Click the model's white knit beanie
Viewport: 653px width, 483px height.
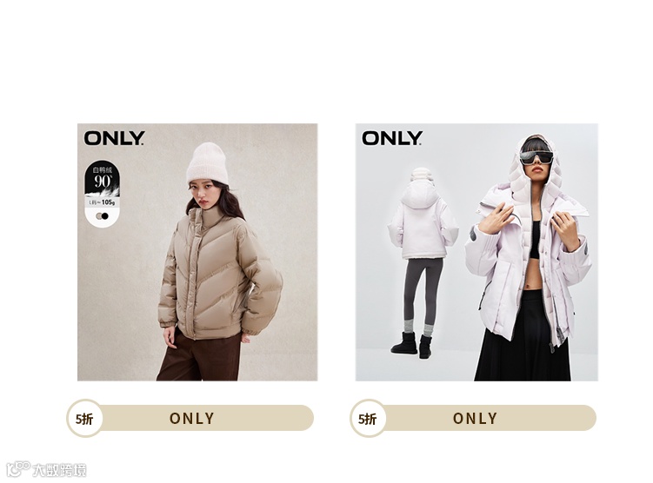click(208, 163)
